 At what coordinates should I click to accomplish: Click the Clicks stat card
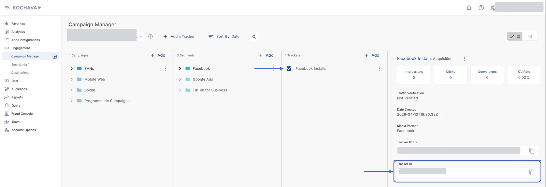pos(450,74)
